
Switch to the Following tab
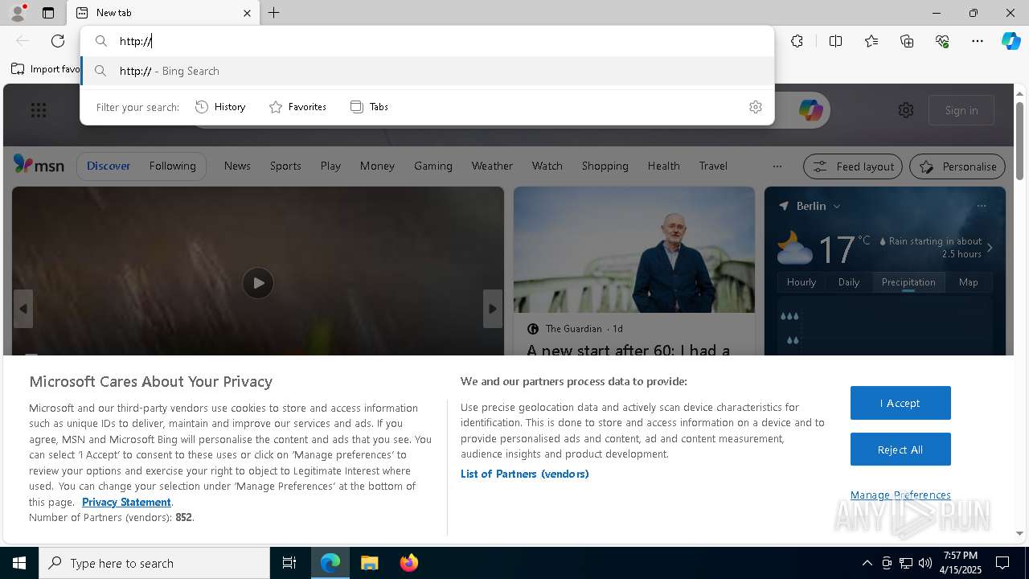(172, 166)
